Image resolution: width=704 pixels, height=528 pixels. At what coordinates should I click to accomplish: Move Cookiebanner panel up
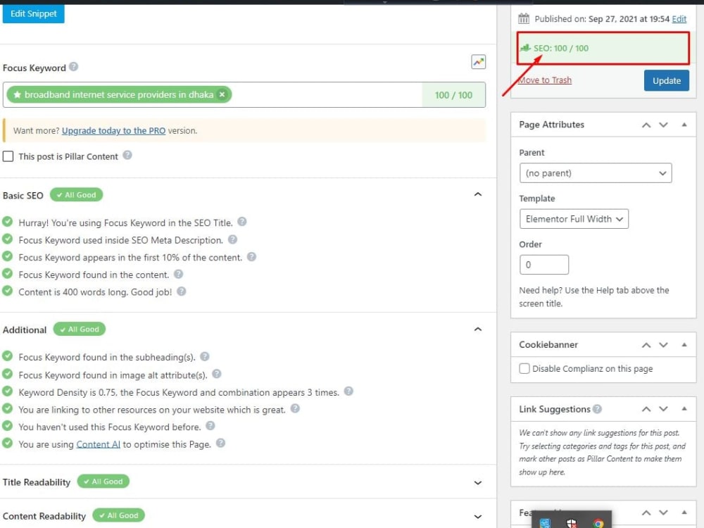(646, 345)
